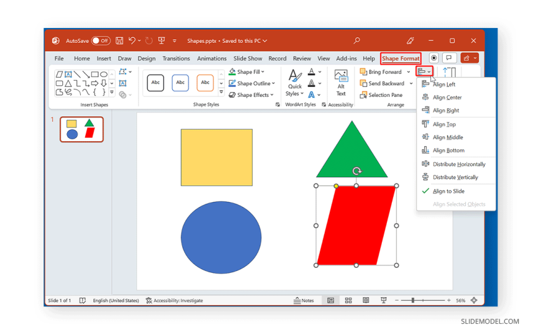This screenshot has height=335, width=541.
Task: Switch to Slide Sorter view
Action: [x=348, y=300]
